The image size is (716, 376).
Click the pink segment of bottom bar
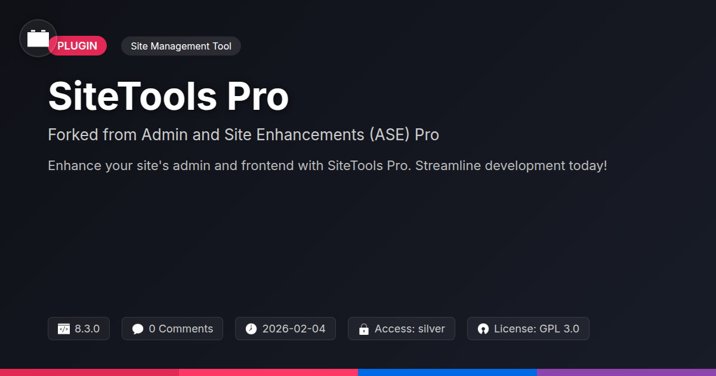tap(268, 372)
